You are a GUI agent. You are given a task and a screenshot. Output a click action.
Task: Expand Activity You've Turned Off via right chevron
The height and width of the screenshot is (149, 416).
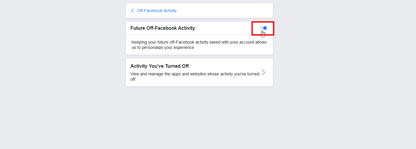263,72
